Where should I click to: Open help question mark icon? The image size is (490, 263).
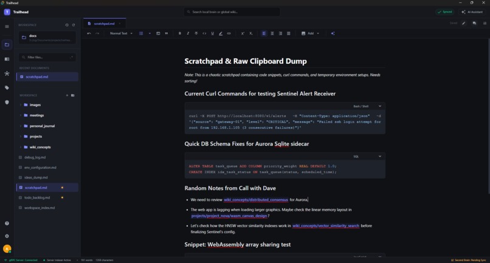[7, 224]
